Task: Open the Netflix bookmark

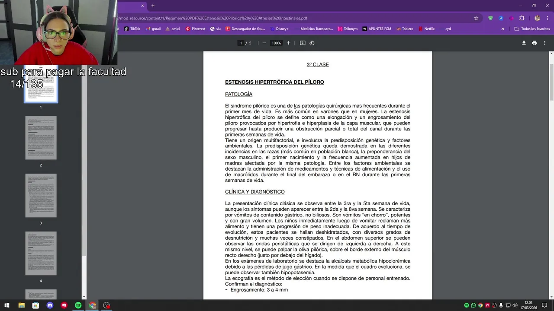Action: pyautogui.click(x=426, y=29)
